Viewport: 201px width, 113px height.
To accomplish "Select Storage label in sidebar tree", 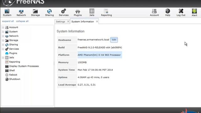I will click(14, 40).
